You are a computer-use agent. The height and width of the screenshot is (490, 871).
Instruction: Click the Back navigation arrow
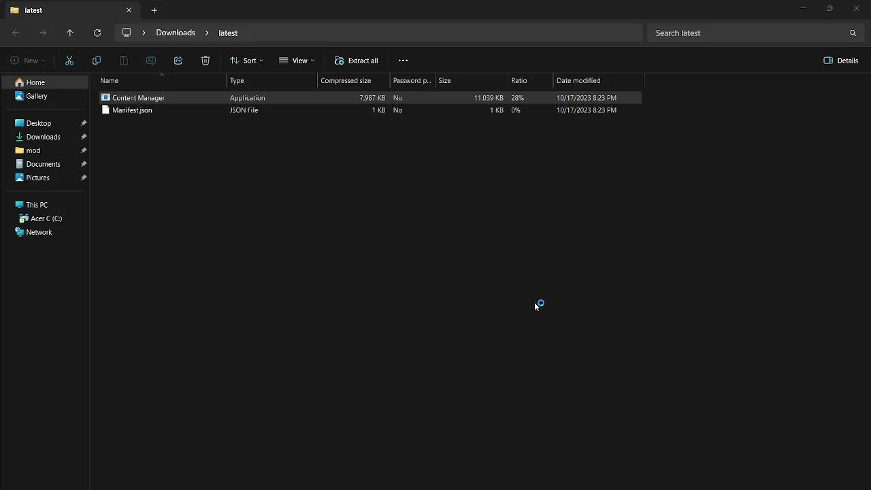point(16,33)
